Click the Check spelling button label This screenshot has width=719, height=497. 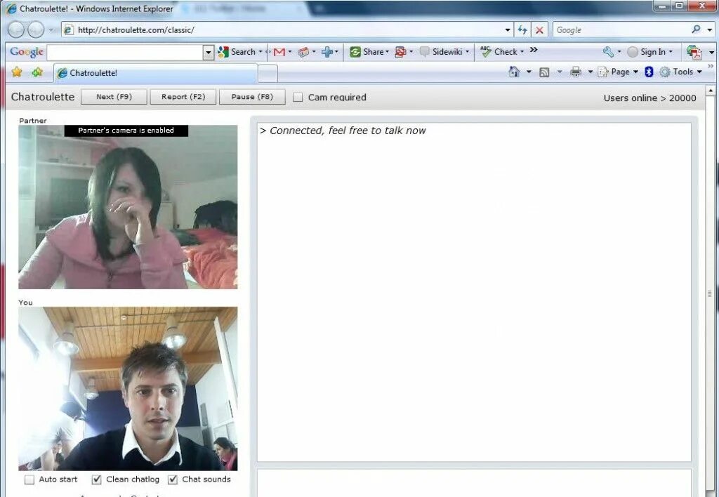(506, 52)
